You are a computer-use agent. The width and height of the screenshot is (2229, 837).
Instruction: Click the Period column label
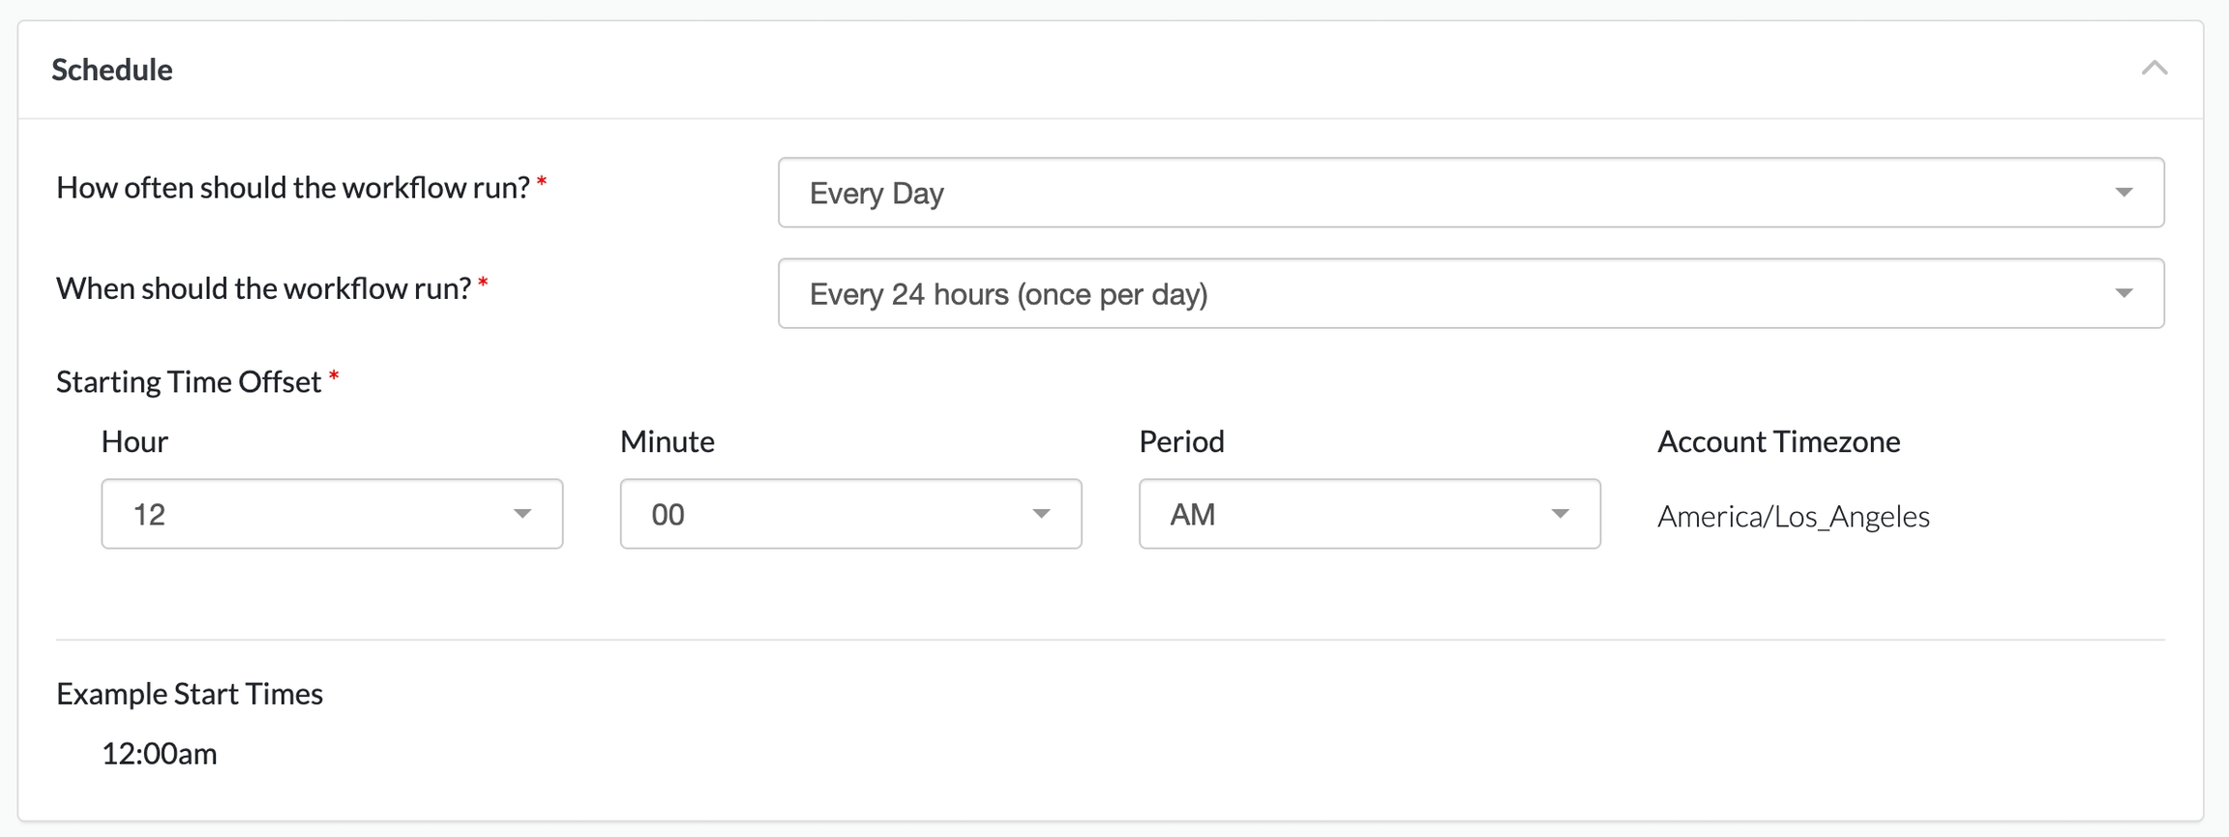click(1181, 442)
